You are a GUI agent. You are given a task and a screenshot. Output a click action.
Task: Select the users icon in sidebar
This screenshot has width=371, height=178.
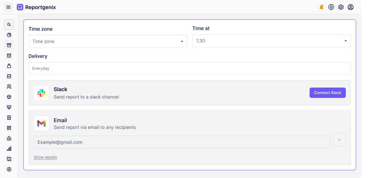[x=9, y=87]
